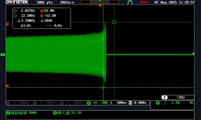Click the waveform memory position bar
201x120 pixels.
100,2
